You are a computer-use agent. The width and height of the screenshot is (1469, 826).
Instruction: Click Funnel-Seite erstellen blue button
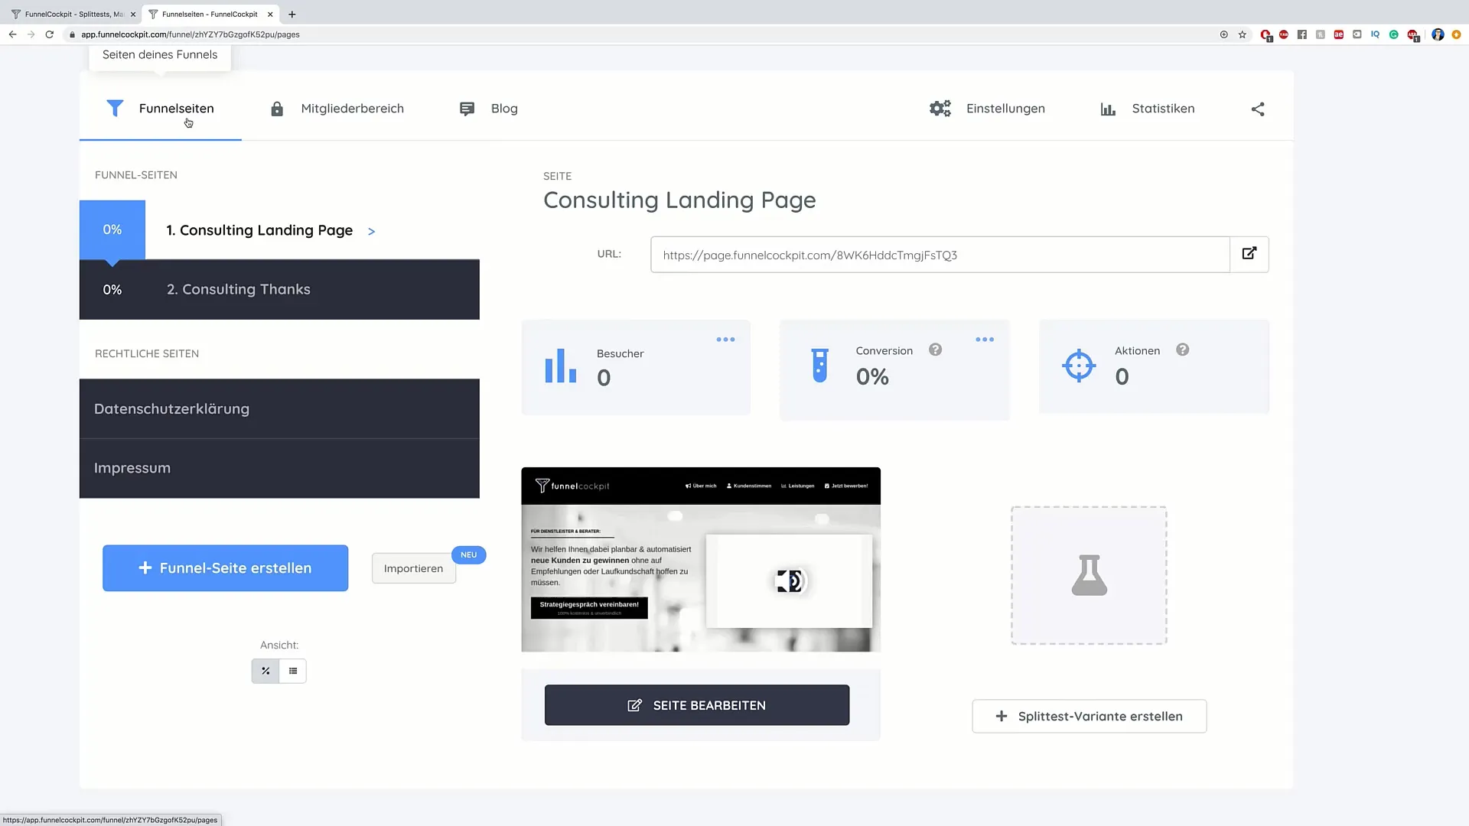point(225,567)
